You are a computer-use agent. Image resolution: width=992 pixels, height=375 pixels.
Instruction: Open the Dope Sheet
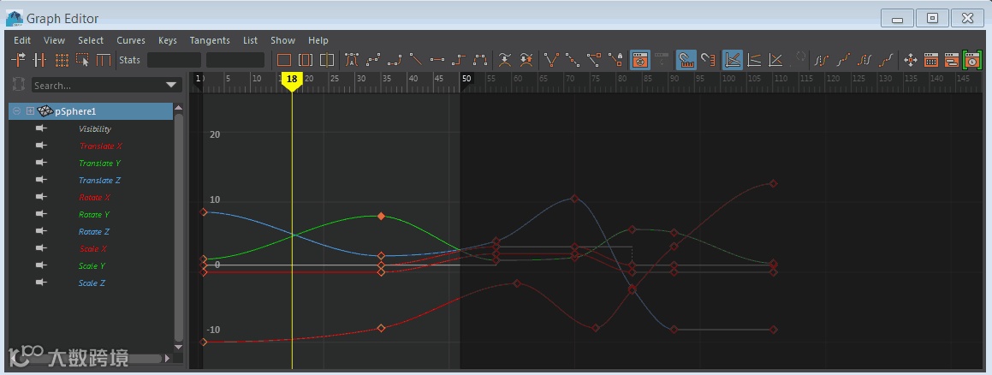[931, 60]
